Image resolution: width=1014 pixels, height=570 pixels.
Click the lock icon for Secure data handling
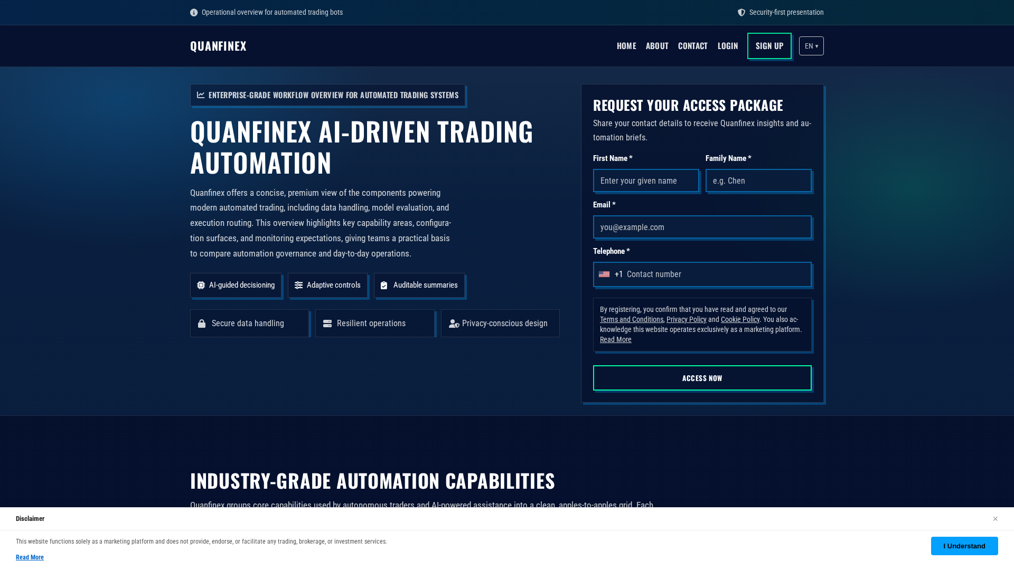(x=202, y=324)
